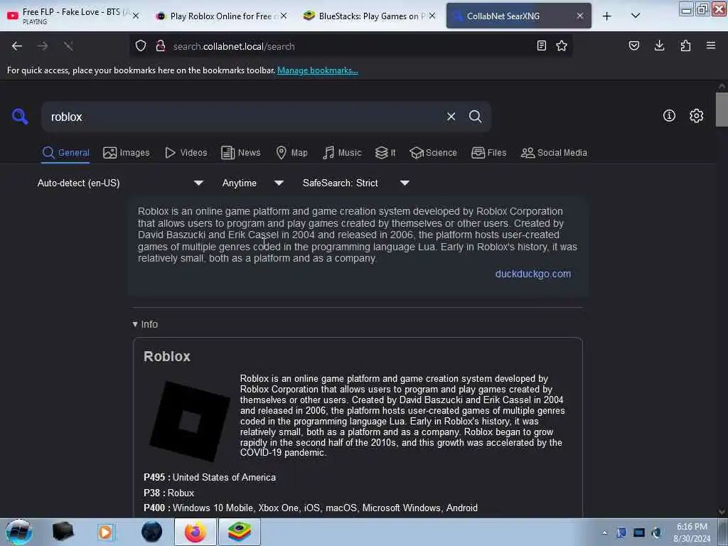Open a new browser tab

(607, 16)
